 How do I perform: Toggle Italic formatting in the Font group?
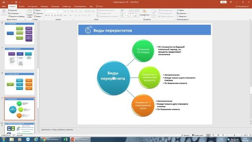(49, 15)
